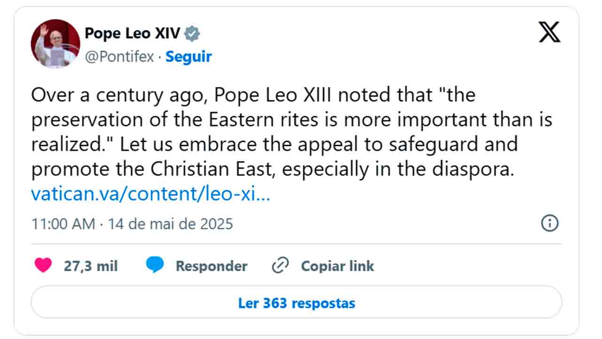This screenshot has width=602, height=339.
Task: Click the chain icon next to Copiar link
Action: click(280, 265)
